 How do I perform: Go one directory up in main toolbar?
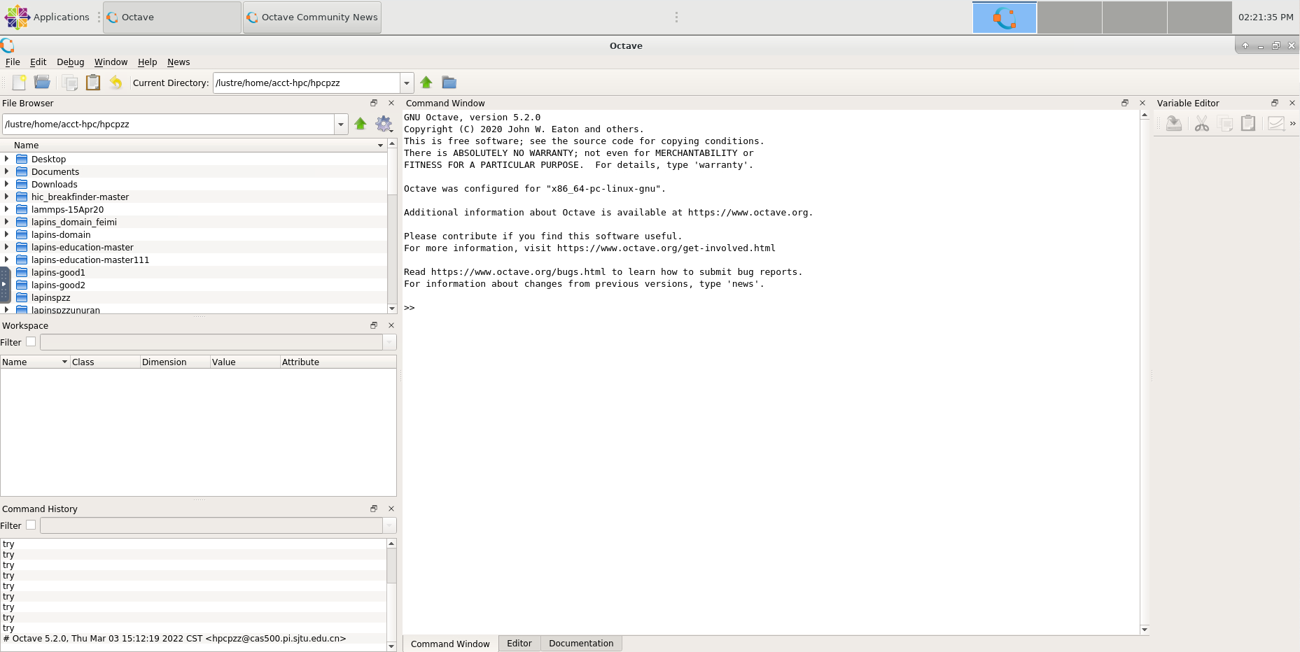point(426,83)
